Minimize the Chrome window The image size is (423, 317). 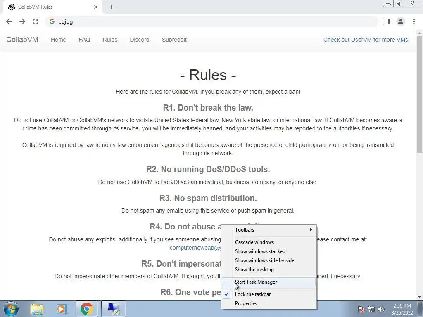click(x=388, y=4)
